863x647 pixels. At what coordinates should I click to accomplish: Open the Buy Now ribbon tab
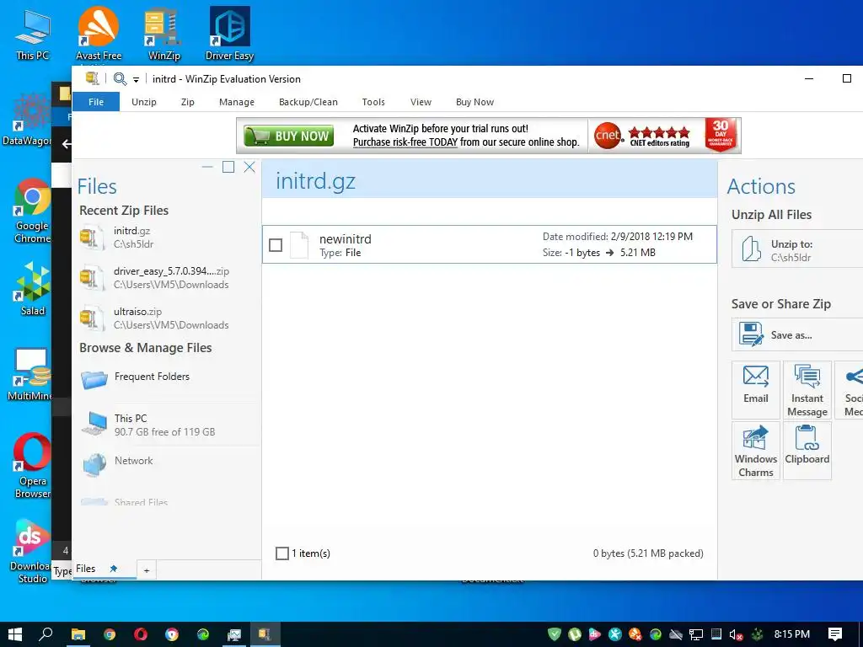click(474, 102)
